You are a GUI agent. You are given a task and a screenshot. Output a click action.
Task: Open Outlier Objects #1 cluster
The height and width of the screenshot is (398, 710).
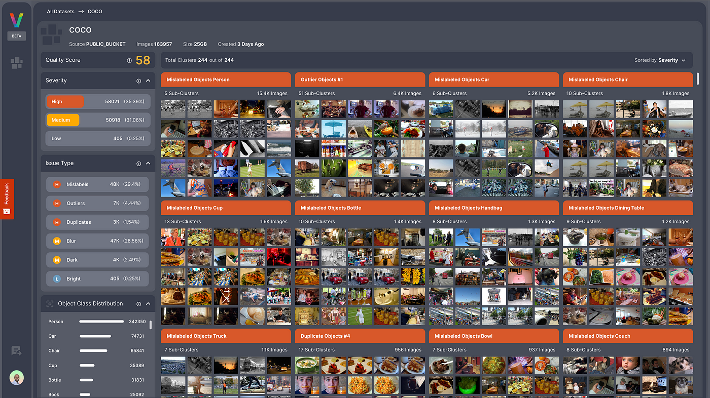coord(360,79)
